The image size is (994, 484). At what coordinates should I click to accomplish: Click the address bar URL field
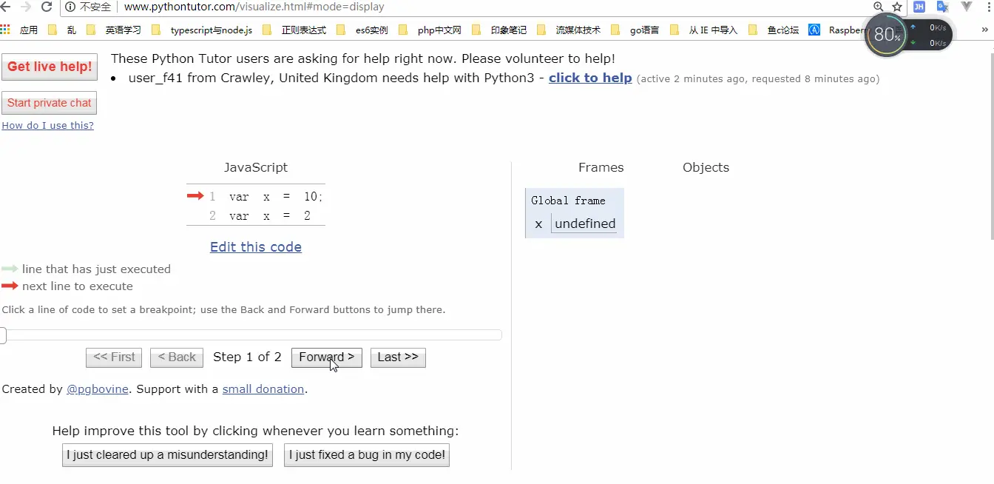pyautogui.click(x=444, y=7)
